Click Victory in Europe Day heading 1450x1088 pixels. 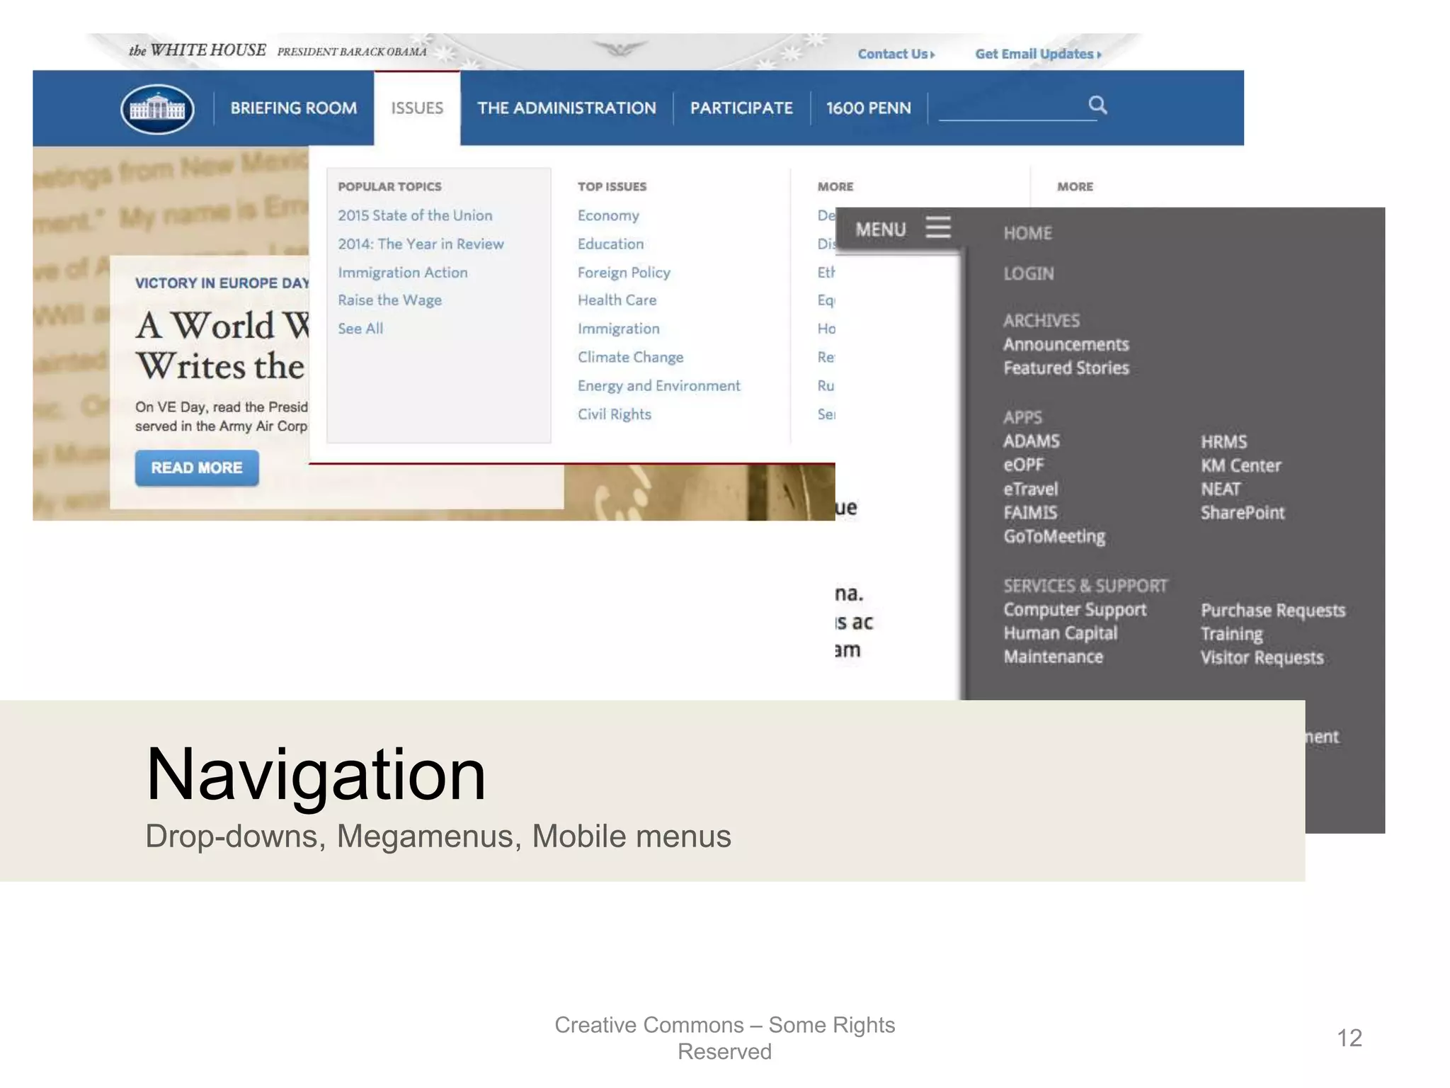coord(222,283)
